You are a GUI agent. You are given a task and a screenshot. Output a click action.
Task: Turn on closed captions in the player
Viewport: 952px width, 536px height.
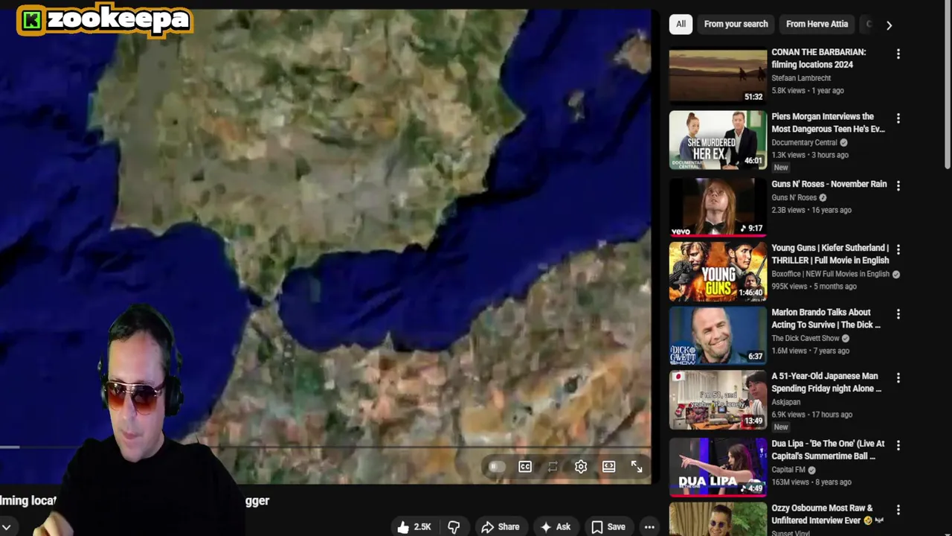click(x=525, y=467)
